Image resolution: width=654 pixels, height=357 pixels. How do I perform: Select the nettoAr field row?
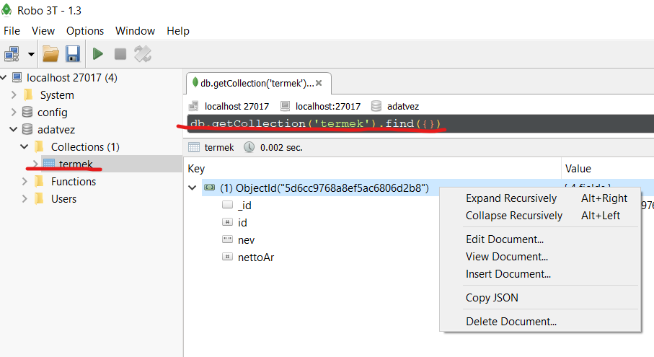tap(256, 257)
